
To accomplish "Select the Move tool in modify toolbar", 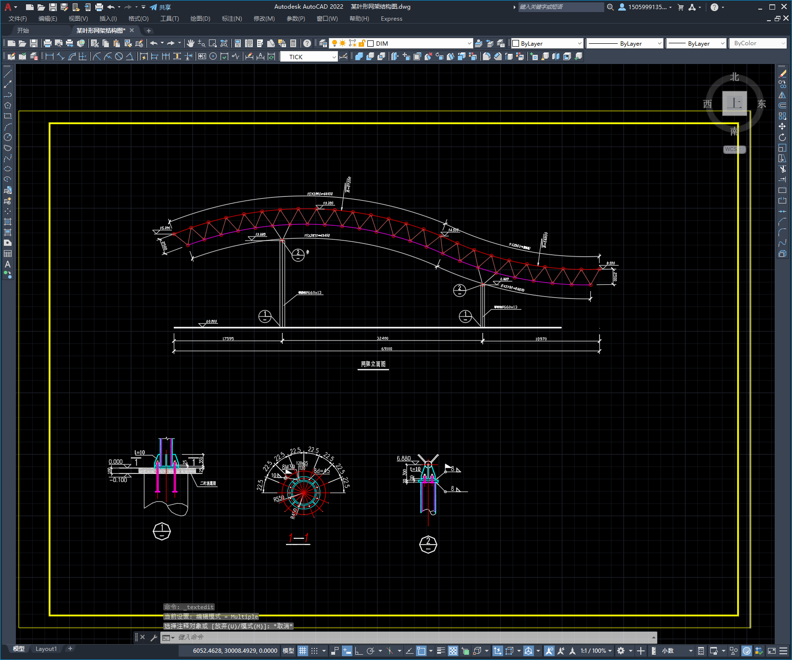I will tap(782, 127).
